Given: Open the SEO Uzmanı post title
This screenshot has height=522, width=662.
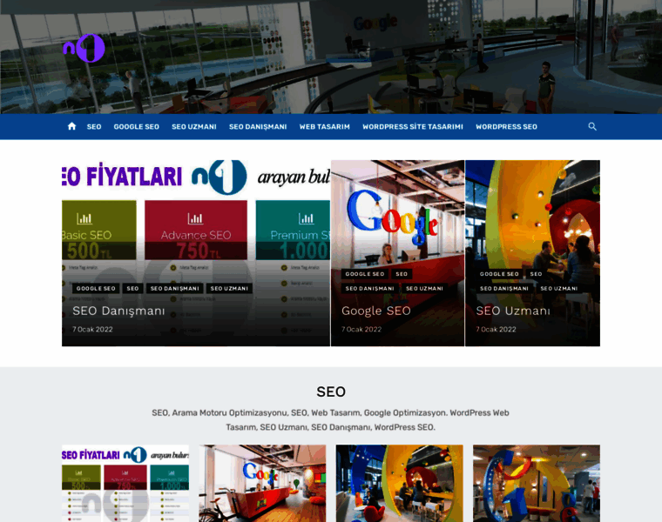Looking at the screenshot, I should 513,311.
